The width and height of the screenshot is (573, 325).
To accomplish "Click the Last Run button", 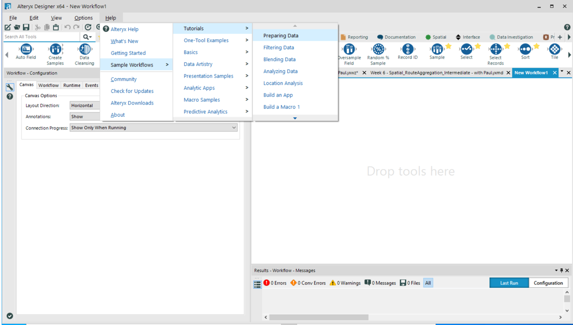I will tap(509, 283).
